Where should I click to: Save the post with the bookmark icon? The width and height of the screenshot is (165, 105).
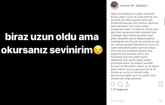click(161, 84)
